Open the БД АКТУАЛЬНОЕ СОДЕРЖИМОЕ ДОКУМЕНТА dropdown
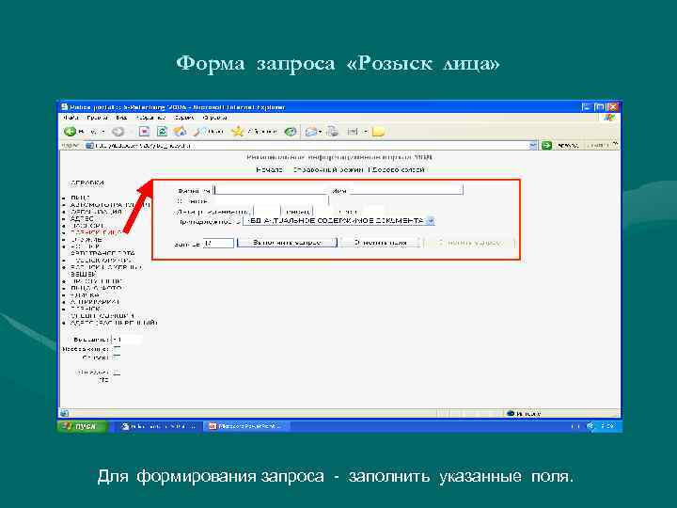This screenshot has height=508, width=677. 430,221
